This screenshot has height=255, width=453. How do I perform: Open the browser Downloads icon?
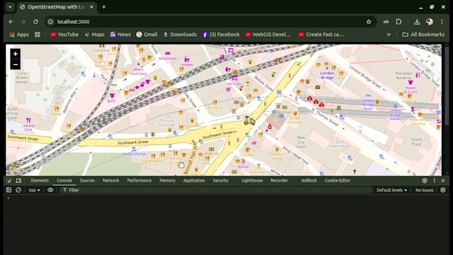(416, 22)
